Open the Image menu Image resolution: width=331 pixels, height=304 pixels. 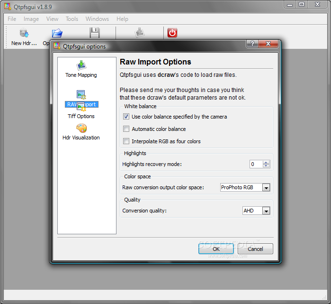tap(31, 19)
